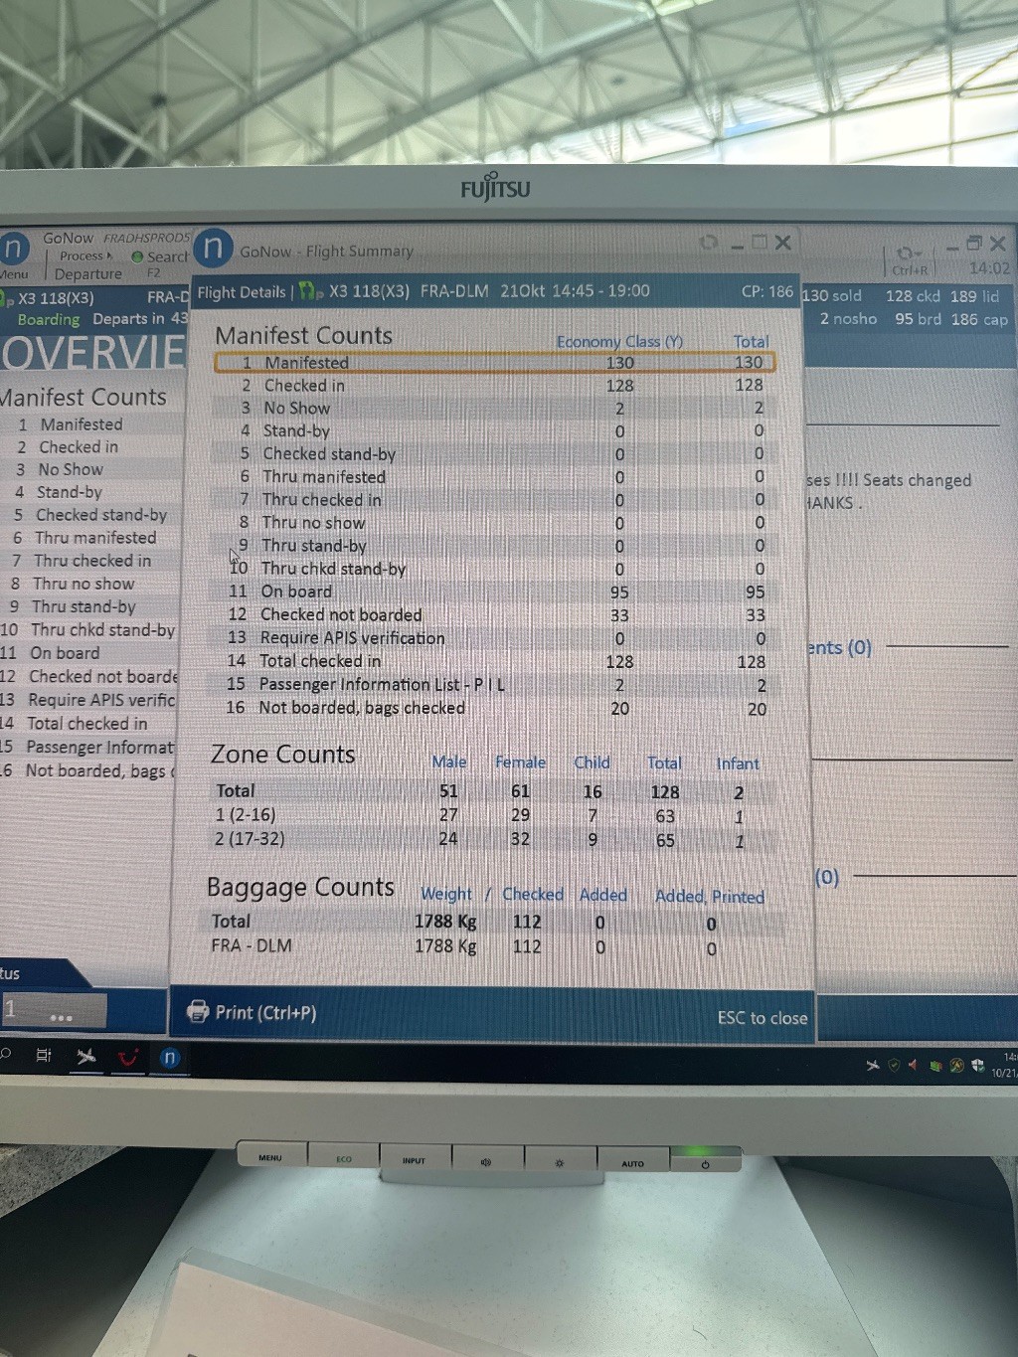Click the Checked not boarded row
Viewport: 1018px width, 1357px height.
pos(493,615)
